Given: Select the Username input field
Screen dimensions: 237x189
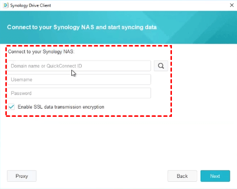Looking at the screenshot, I should [79, 79].
